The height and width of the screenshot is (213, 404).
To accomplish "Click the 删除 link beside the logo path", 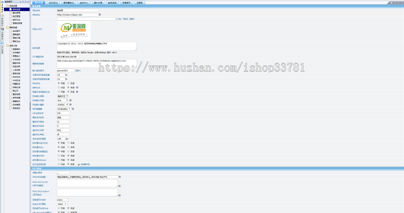I will (132, 19).
